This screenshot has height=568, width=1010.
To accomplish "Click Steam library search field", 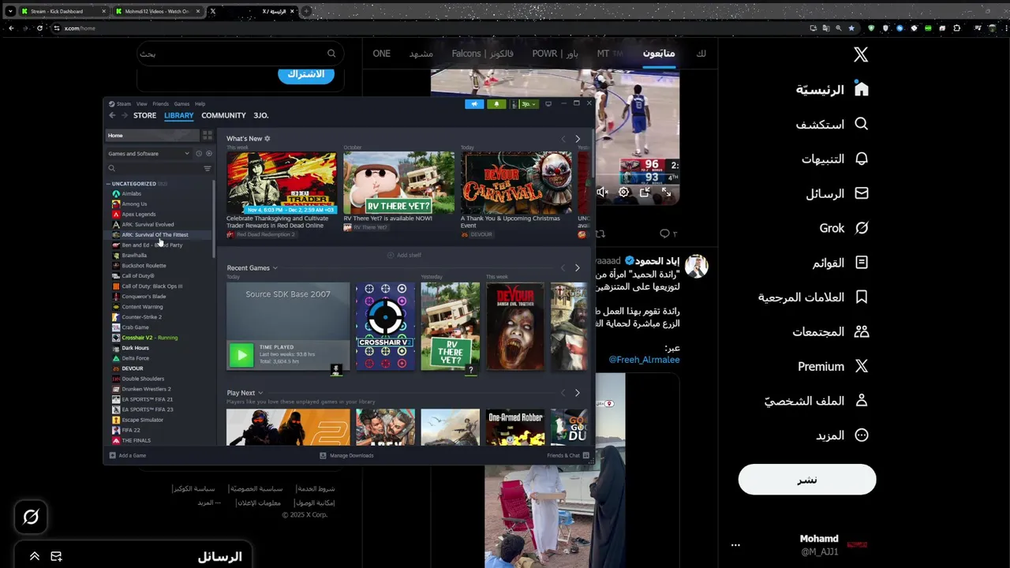I will (x=153, y=168).
